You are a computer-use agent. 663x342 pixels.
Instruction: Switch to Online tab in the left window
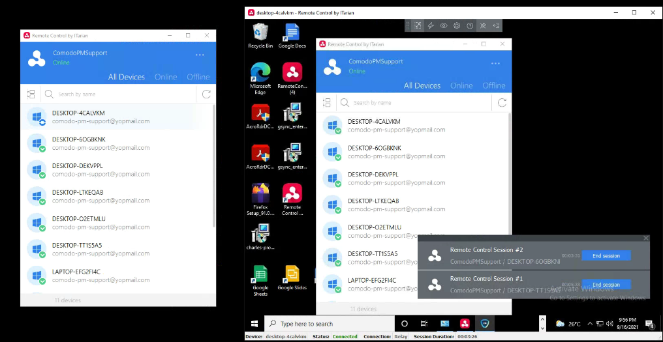[x=166, y=77]
